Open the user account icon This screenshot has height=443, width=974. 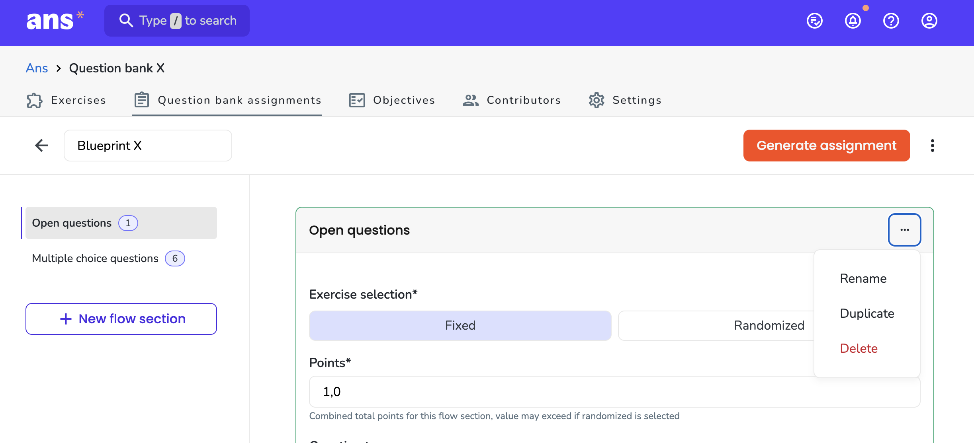(x=929, y=21)
